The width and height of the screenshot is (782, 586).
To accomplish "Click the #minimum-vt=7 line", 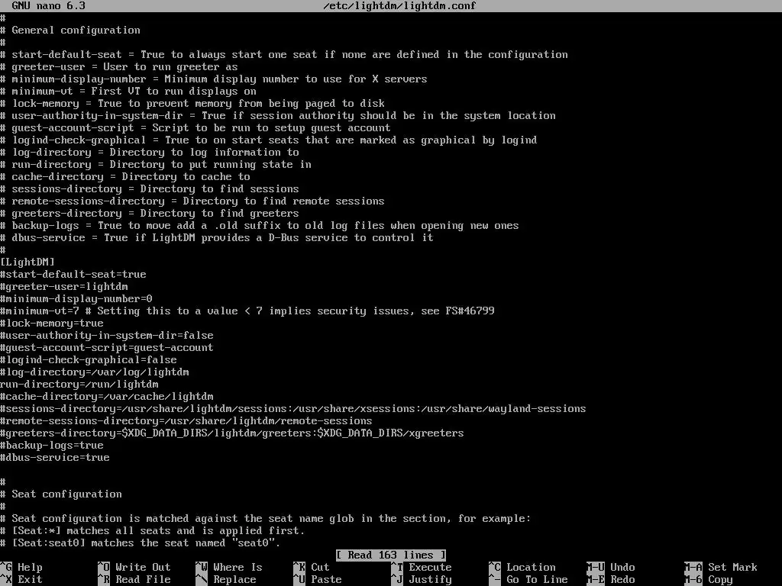I will (x=247, y=311).
